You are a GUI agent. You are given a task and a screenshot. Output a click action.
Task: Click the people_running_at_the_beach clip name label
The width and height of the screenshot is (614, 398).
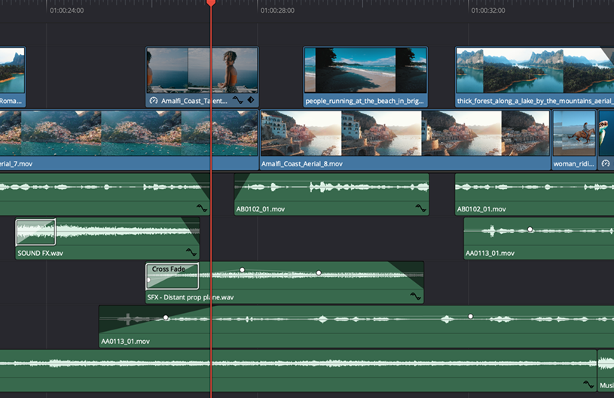[364, 101]
